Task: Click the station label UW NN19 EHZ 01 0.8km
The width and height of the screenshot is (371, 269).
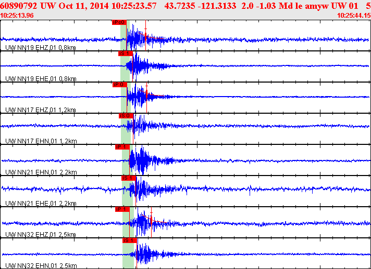Action: (x=41, y=48)
